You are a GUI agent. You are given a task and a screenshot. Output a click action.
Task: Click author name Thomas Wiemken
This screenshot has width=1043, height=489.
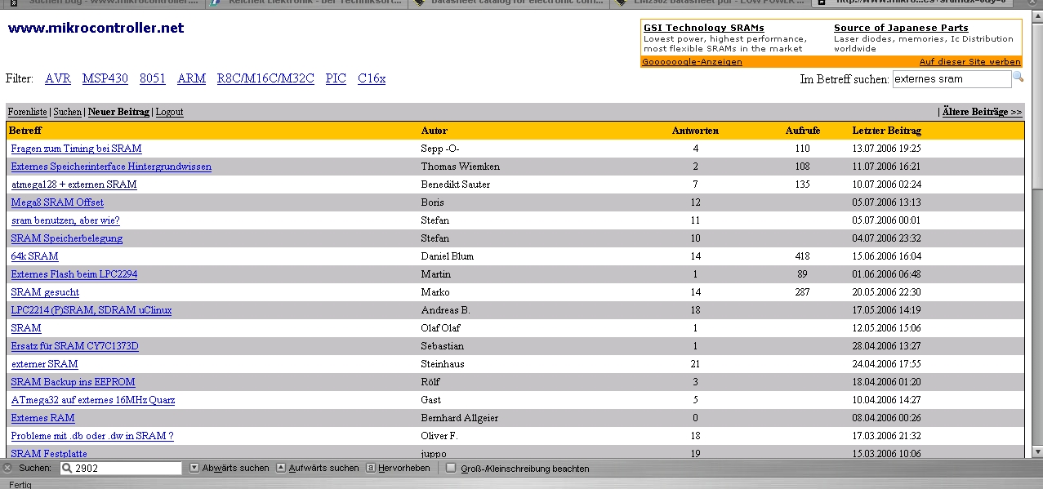[461, 167]
